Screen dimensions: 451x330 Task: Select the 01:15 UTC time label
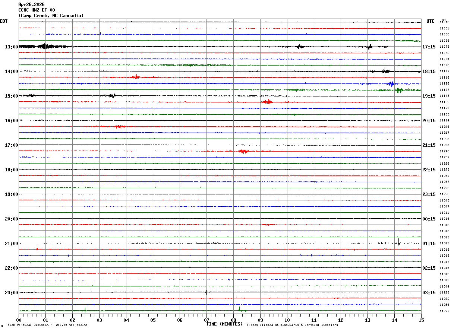click(x=429, y=244)
